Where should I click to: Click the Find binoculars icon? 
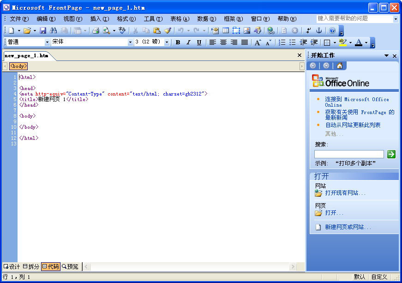coord(54,31)
